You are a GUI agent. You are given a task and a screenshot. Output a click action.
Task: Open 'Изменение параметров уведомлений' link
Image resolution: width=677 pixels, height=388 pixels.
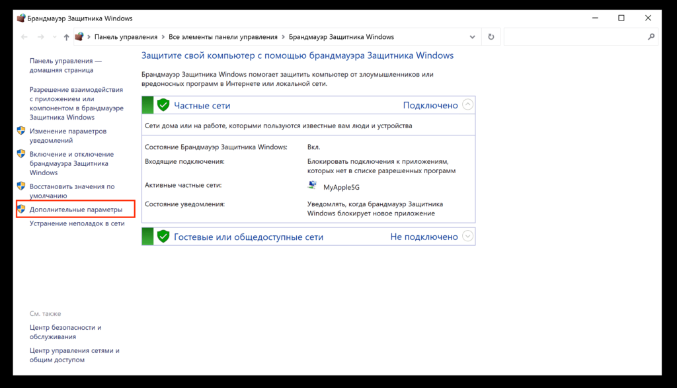pos(68,136)
